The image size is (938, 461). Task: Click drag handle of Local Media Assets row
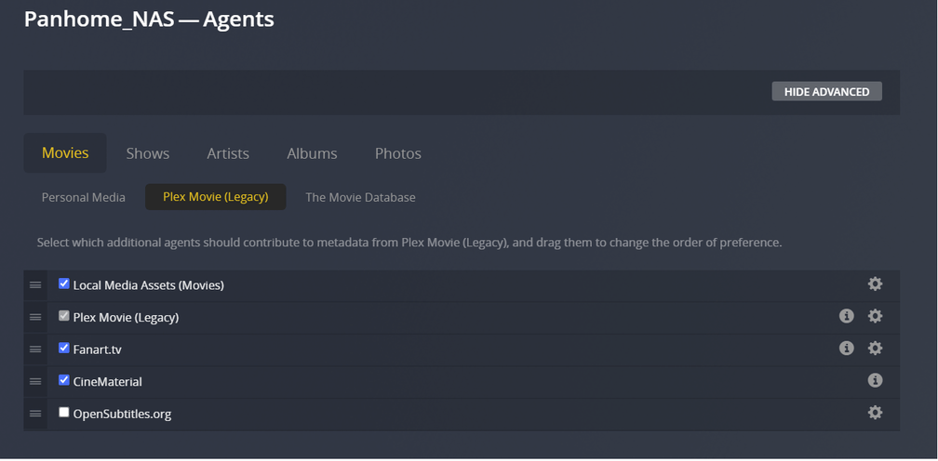35,285
